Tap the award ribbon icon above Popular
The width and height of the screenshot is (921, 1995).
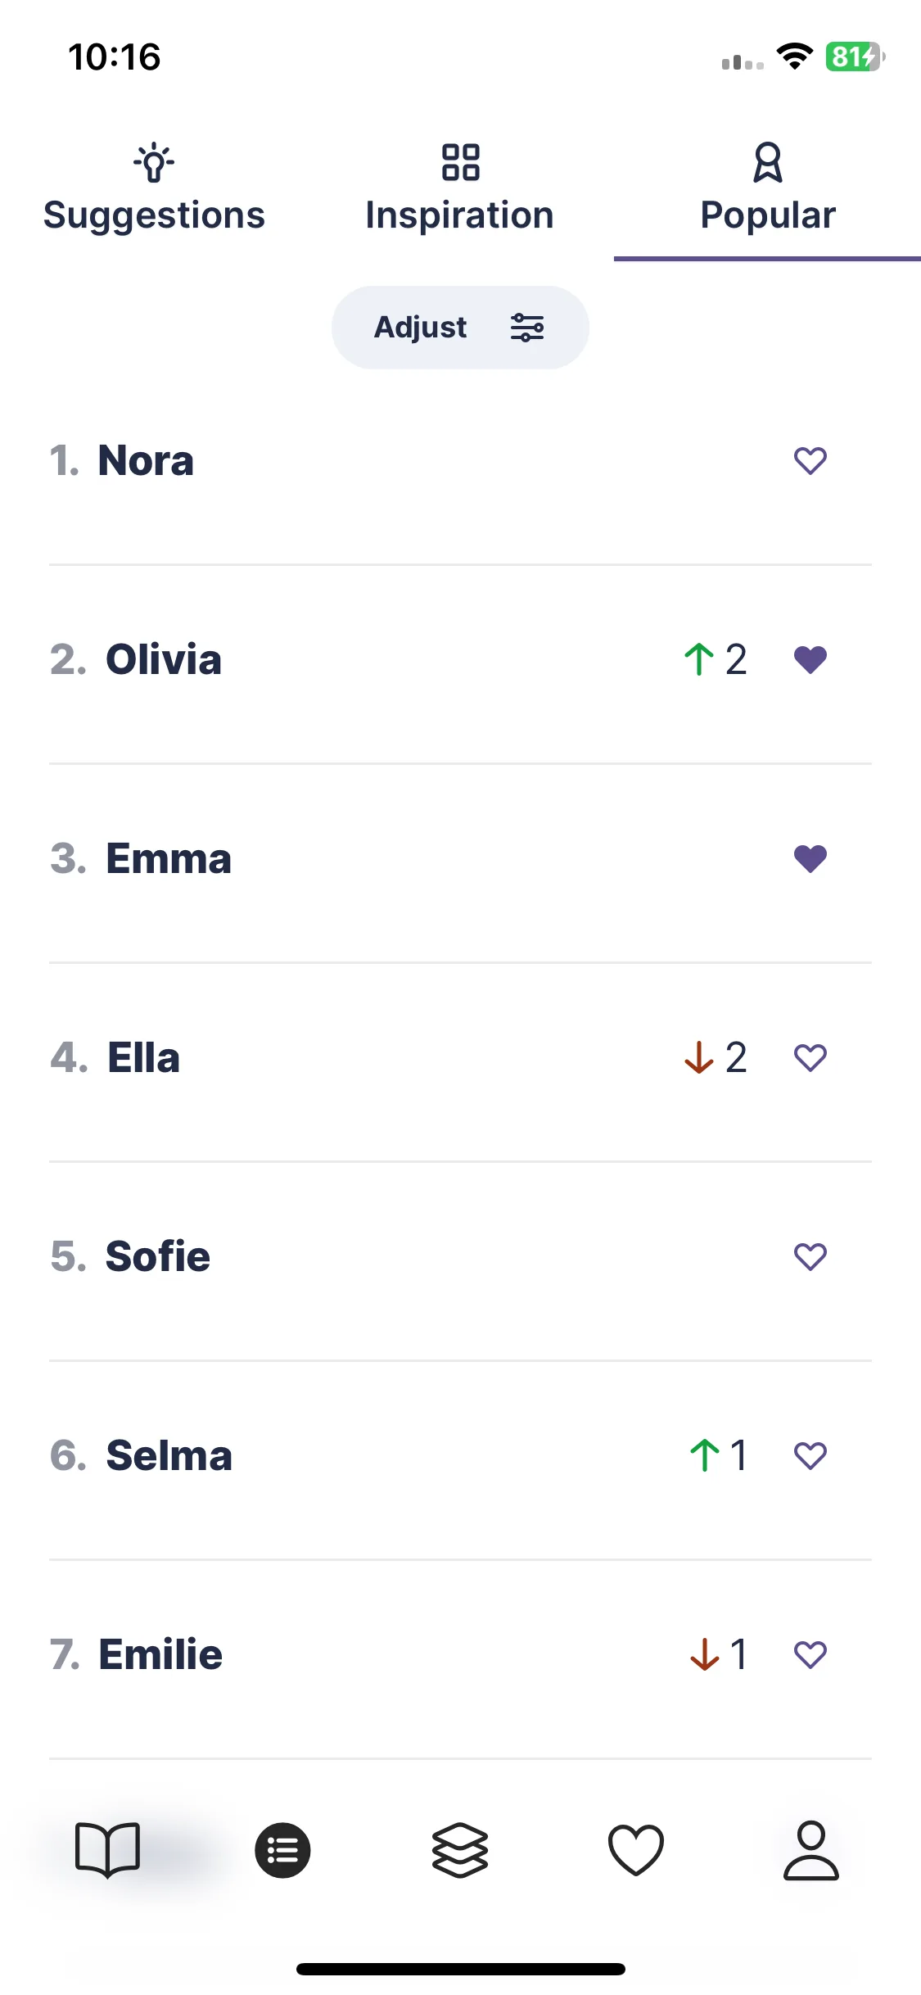[x=768, y=162]
